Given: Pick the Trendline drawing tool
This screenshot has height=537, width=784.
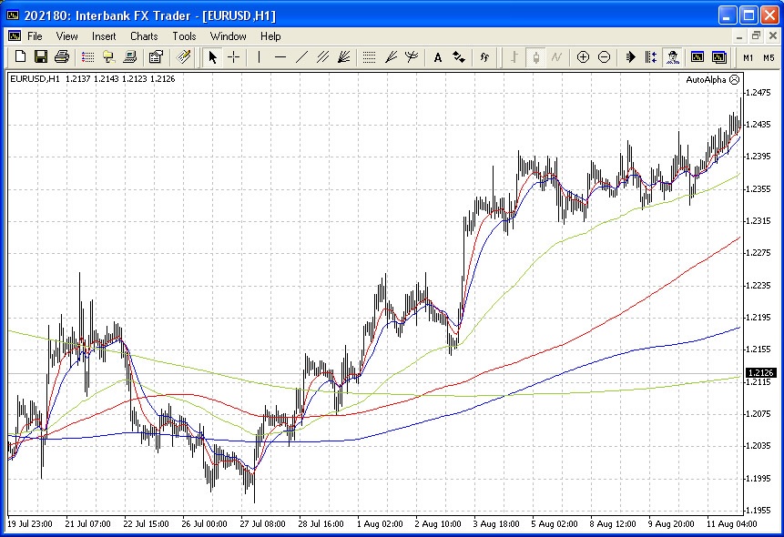Looking at the screenshot, I should [302, 56].
